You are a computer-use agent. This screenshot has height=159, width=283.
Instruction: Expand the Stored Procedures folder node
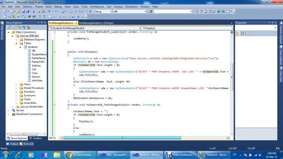tap(16, 88)
